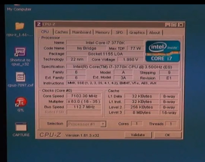This screenshot has height=162, width=205.
Task: Select the GTL desktop shortcut icon
Action: pos(21,102)
